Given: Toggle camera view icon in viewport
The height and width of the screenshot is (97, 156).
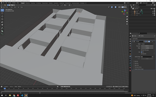Looking at the screenshot, I should 127,21.
